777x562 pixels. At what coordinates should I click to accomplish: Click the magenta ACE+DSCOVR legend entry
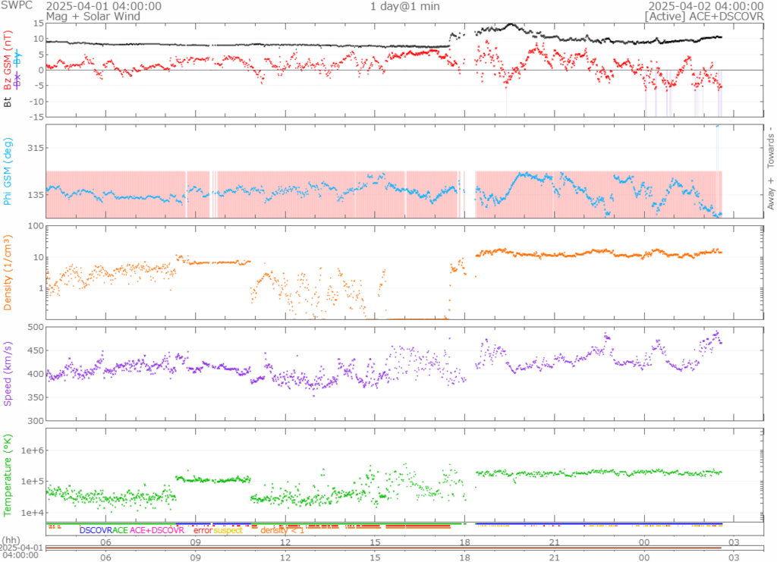pyautogui.click(x=157, y=530)
